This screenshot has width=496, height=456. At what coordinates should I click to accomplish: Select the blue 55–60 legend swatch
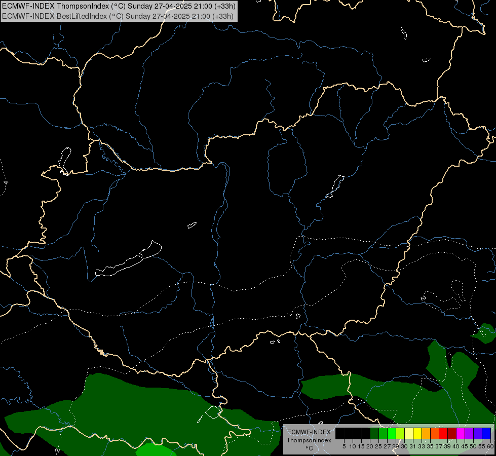click(x=486, y=433)
